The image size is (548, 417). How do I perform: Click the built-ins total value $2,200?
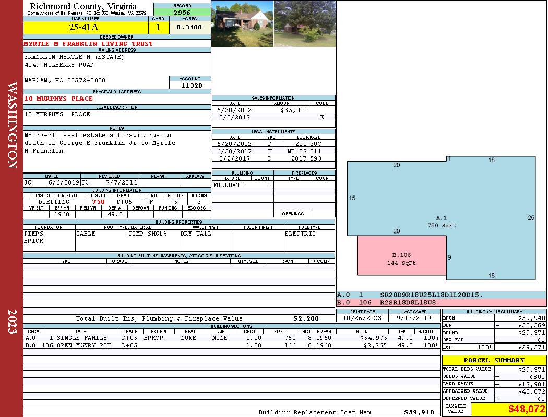click(306, 318)
